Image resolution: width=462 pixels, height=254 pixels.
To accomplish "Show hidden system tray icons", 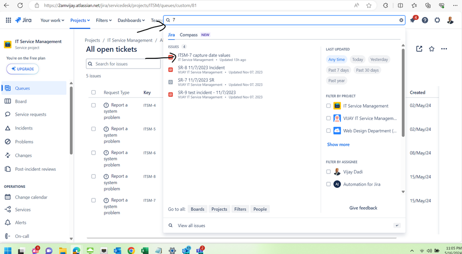I will point(412,250).
